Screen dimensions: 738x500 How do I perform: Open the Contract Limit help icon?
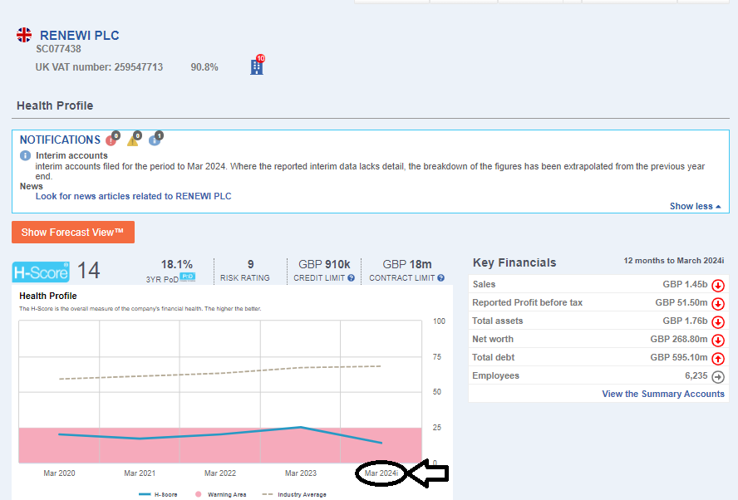(x=441, y=278)
